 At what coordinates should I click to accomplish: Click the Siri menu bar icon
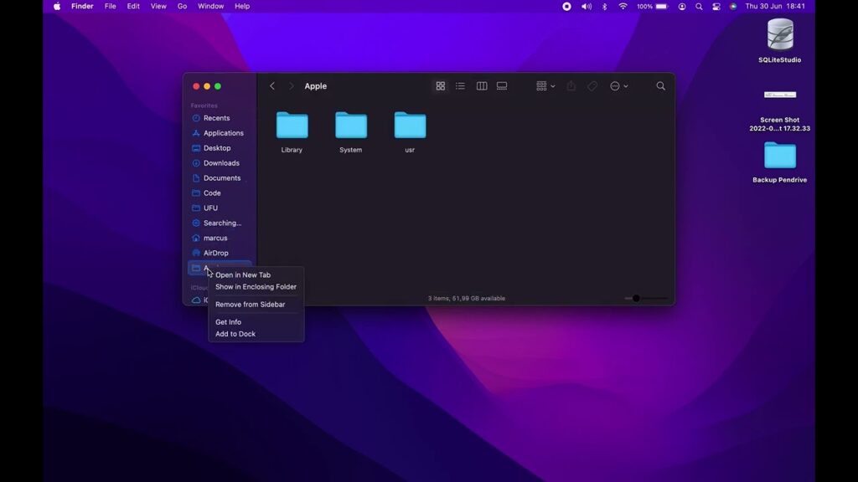click(x=733, y=7)
